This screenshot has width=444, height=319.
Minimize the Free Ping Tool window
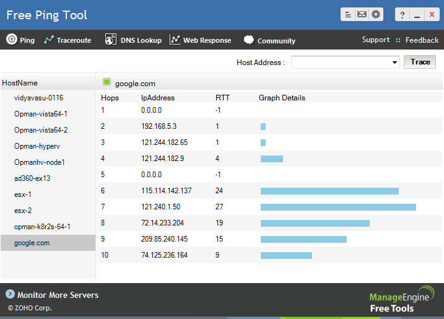[x=417, y=14]
